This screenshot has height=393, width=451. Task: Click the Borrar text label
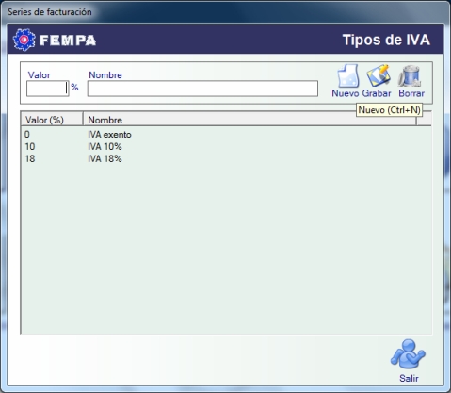point(411,93)
